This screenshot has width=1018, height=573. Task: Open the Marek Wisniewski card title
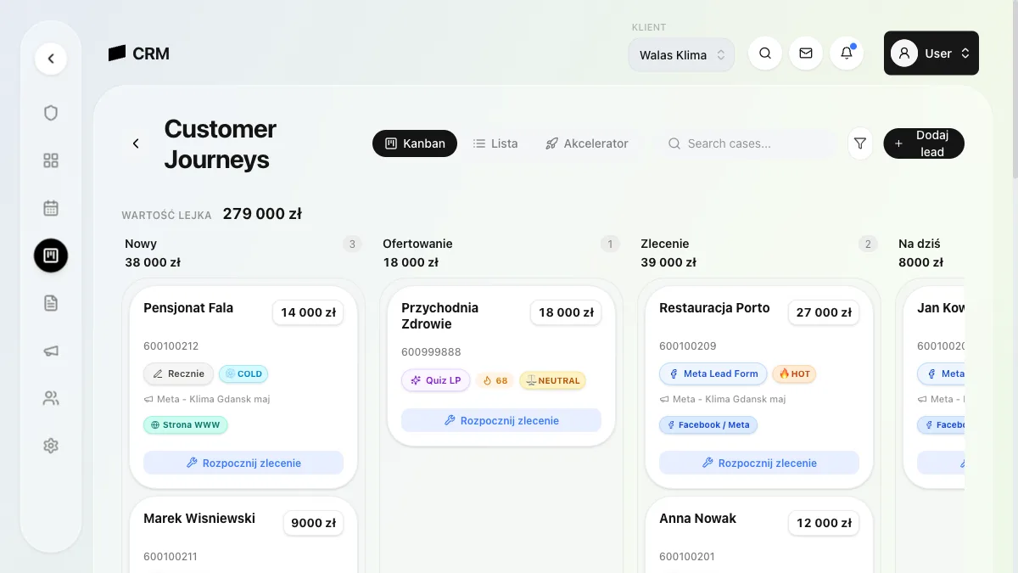pos(199,519)
